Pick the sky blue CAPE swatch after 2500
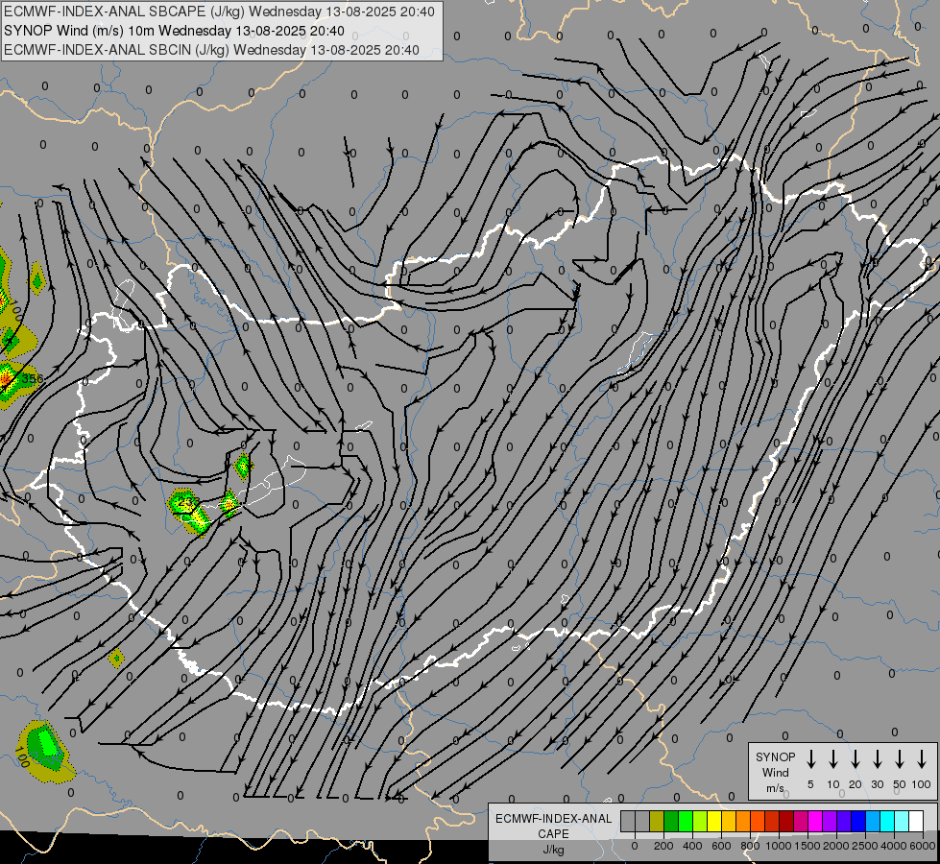The image size is (940, 864). (874, 821)
